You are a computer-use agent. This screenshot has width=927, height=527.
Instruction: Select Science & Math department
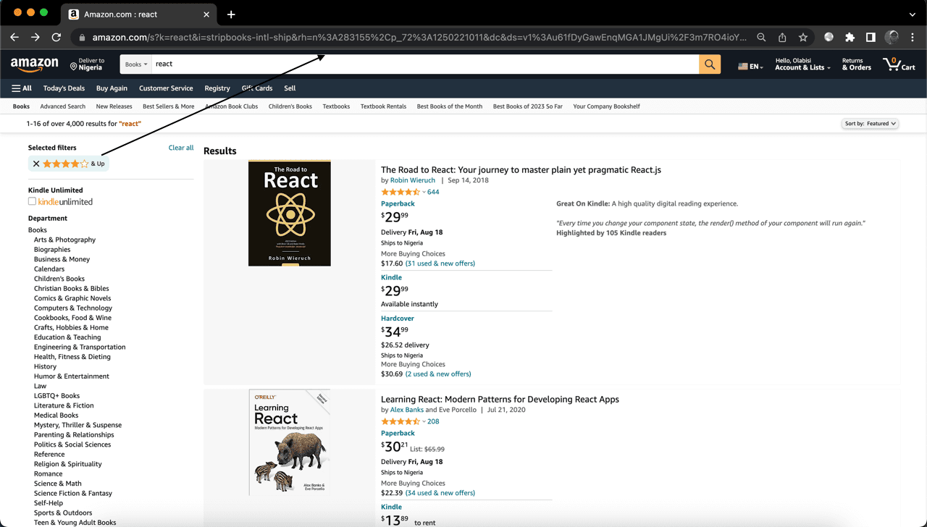58,484
